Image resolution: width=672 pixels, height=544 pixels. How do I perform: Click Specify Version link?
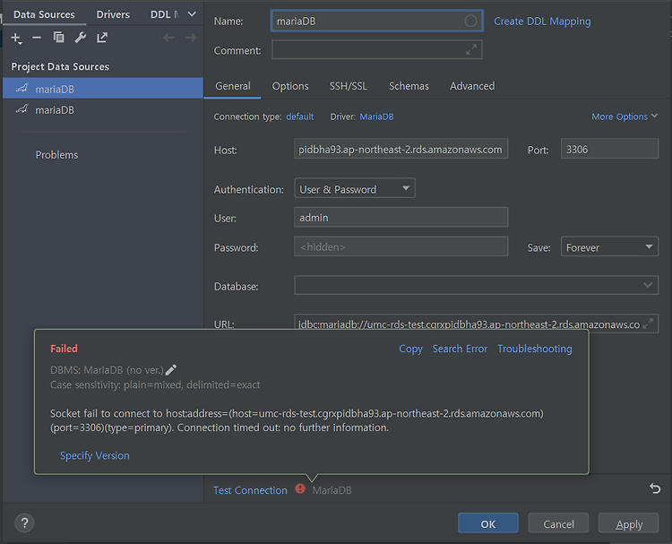point(95,455)
